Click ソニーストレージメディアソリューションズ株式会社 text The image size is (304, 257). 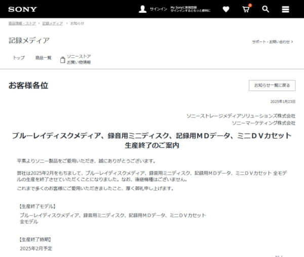[x=241, y=116]
